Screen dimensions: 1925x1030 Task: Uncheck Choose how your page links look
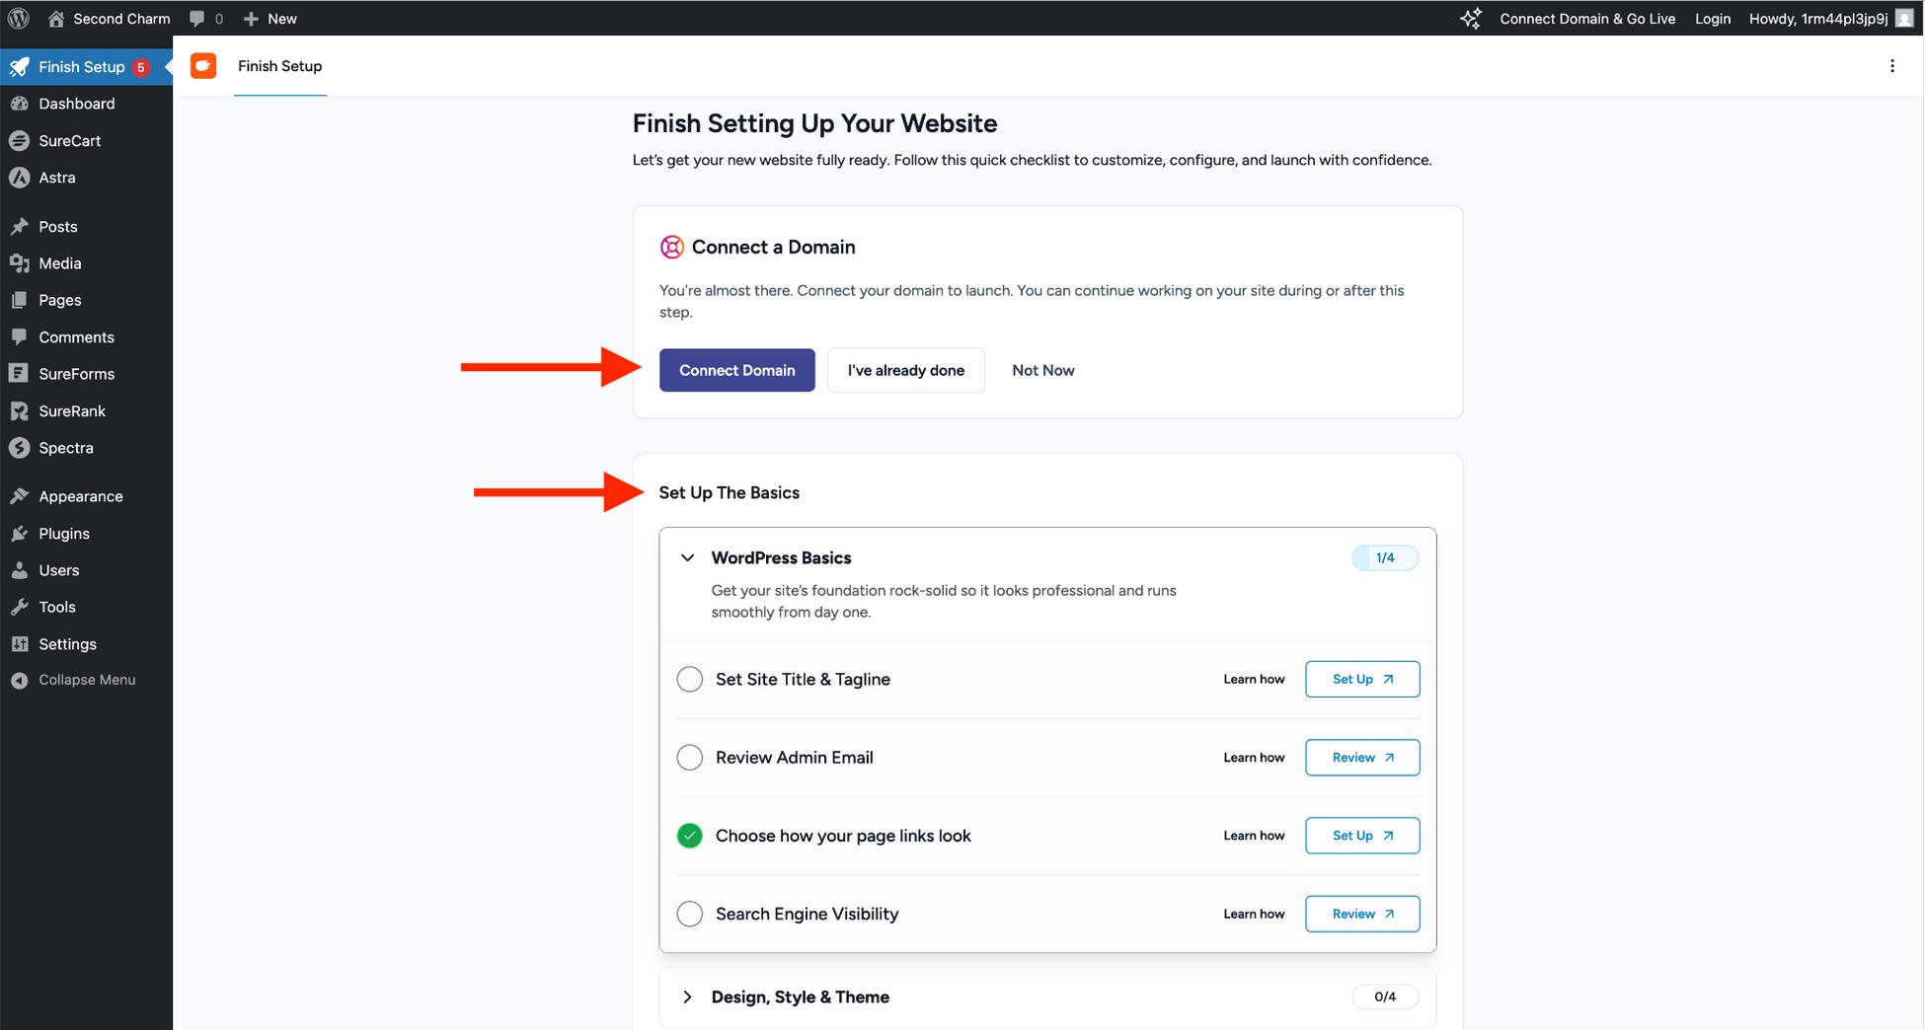[x=689, y=835]
